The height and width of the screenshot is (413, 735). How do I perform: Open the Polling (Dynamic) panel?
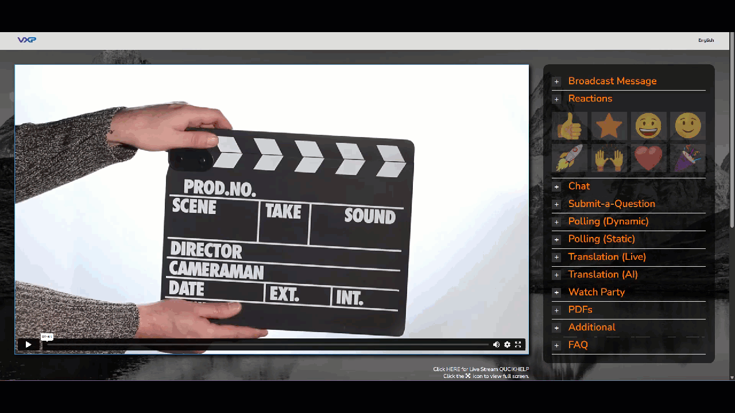point(608,221)
